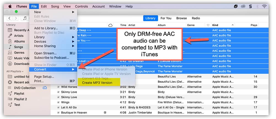Viewport: 276px width, 119px height.
Task: Uncheck the Let It All Go checkbox
Action: (58, 107)
